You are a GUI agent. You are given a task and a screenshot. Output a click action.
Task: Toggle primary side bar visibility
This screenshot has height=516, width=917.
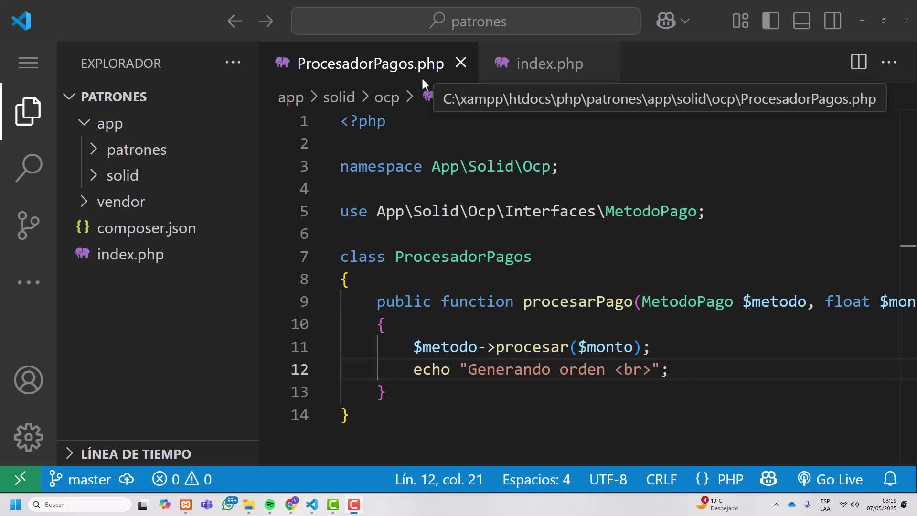click(771, 21)
